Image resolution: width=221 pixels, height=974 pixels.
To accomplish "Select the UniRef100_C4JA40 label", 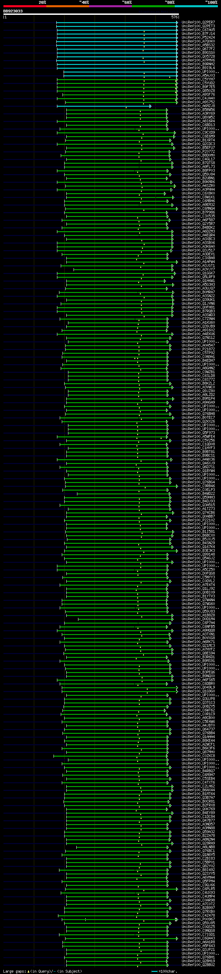I will click(x=198, y=98).
